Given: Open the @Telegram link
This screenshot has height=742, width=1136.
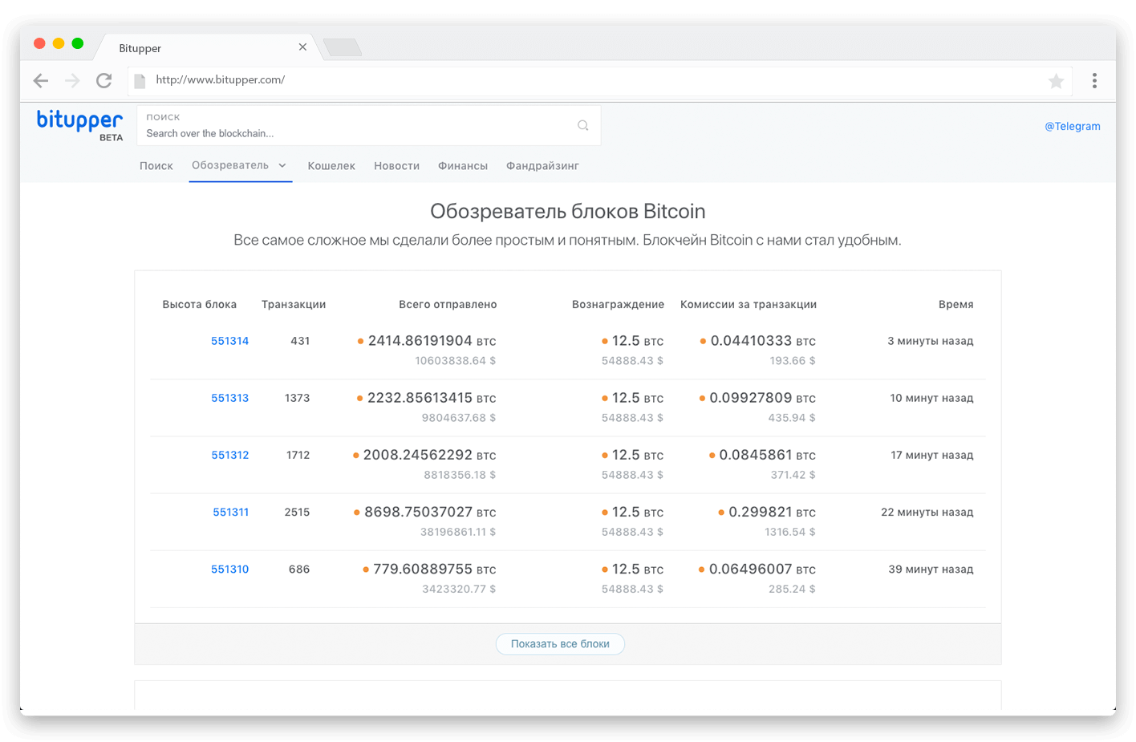Looking at the screenshot, I should [1072, 126].
